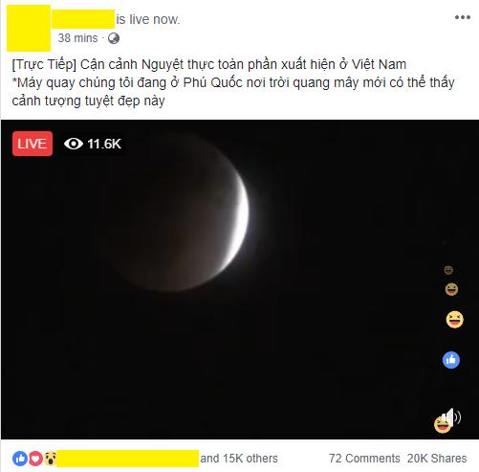Viewport: 479px width, 472px height.
Task: Click the 11.6K viewers count
Action: pyautogui.click(x=104, y=144)
